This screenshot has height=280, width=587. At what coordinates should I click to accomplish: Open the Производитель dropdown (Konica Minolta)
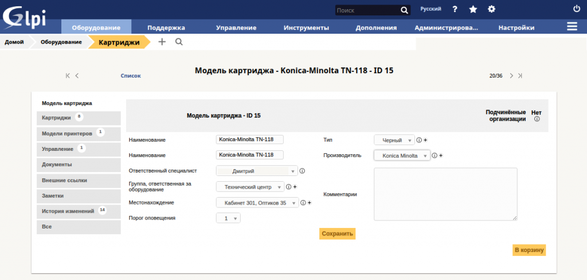(x=402, y=155)
